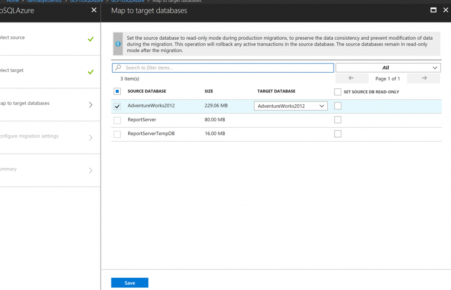Go to previous page with the left arrow
Screen dimensions: 451x290
[x=352, y=78]
